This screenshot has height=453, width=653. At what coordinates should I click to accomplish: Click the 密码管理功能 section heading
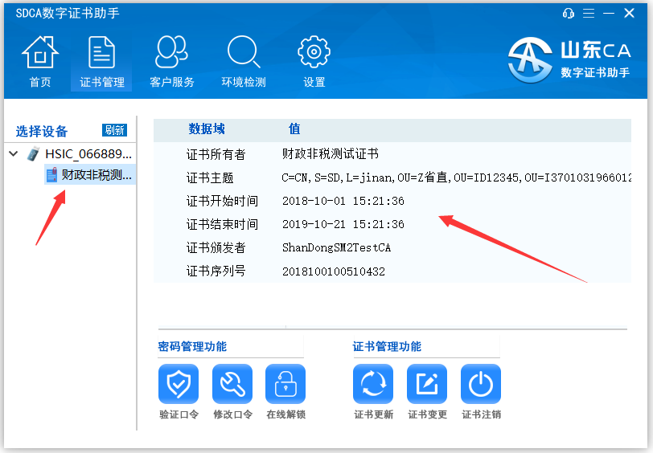tap(192, 346)
